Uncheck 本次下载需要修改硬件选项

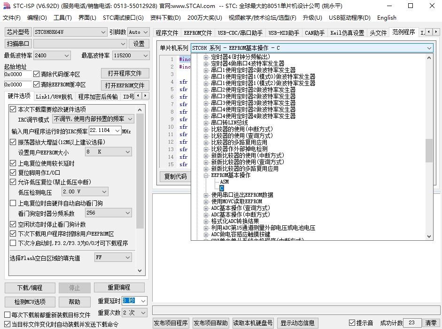[13, 109]
